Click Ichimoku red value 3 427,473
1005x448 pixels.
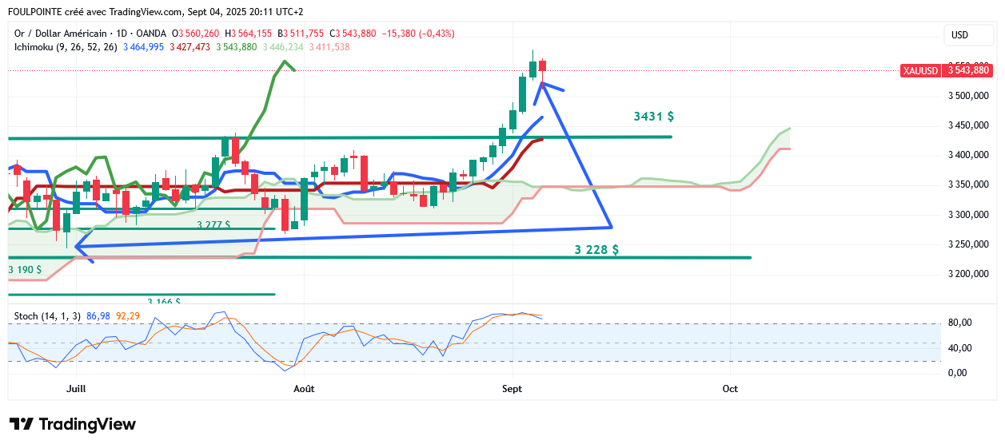click(x=189, y=47)
